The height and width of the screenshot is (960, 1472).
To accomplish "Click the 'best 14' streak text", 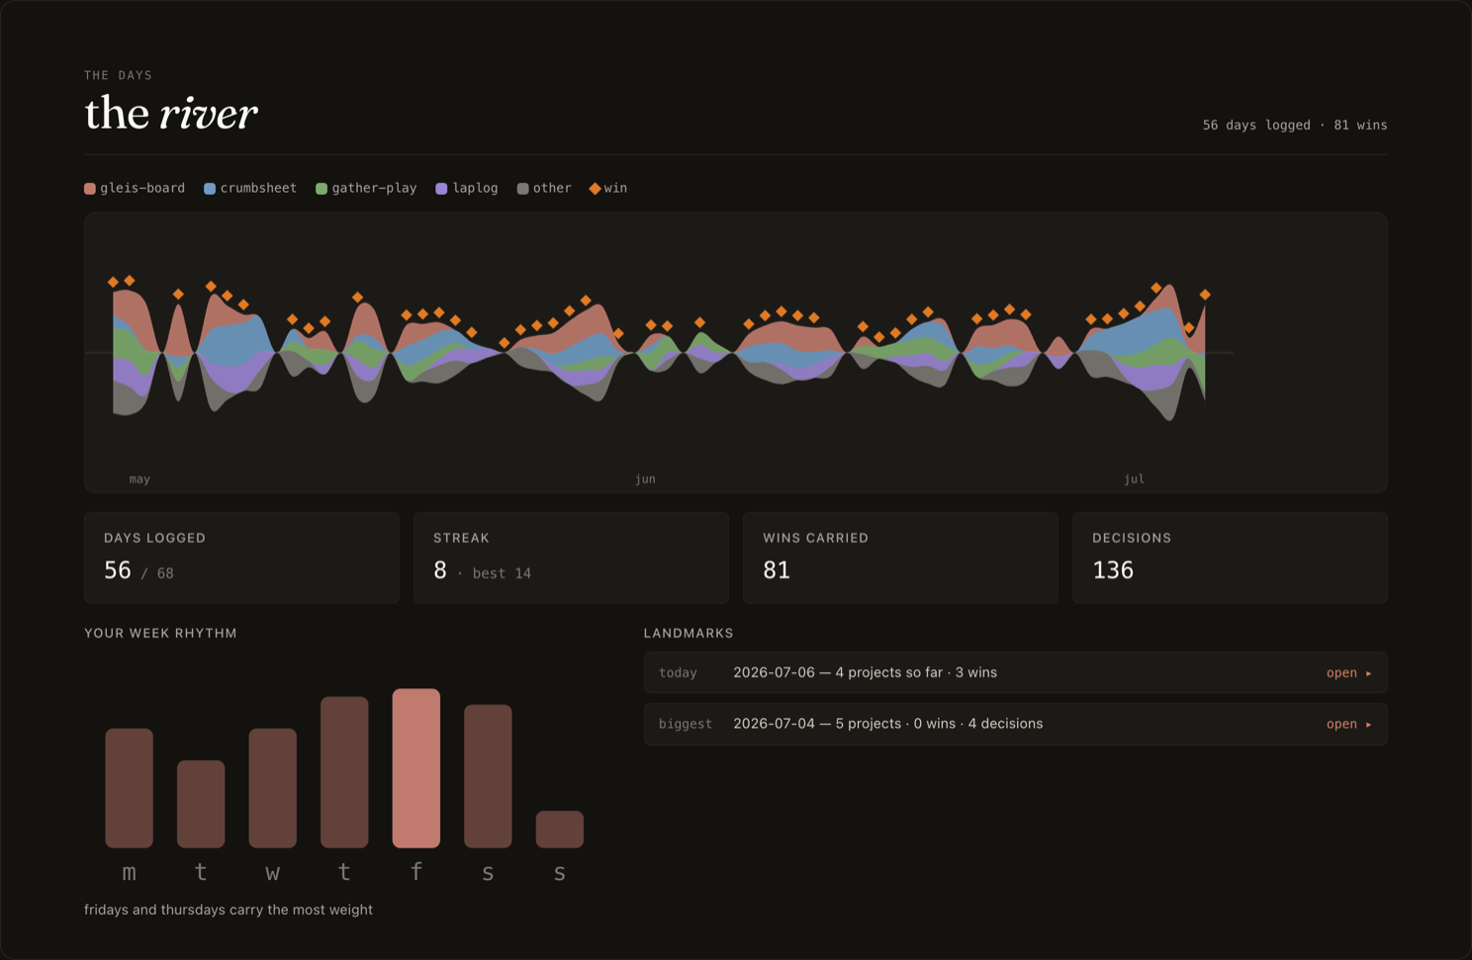I will point(502,573).
